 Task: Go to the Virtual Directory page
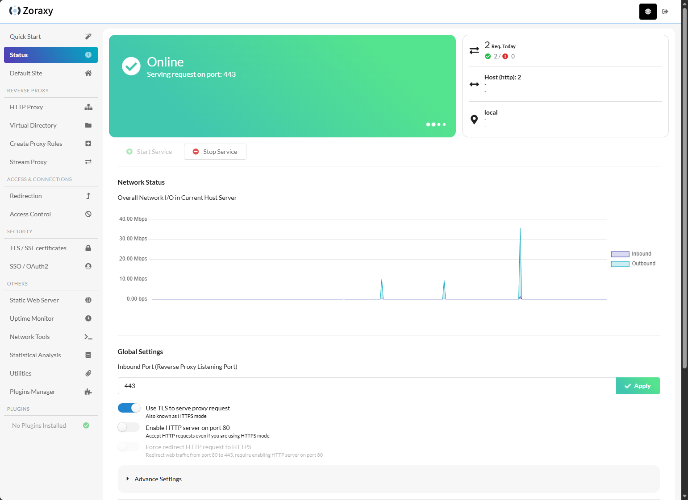(51, 125)
